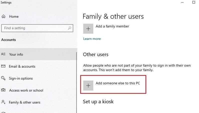Click the Your info person-card icon
The width and height of the screenshot is (199, 113).
click(x=3, y=54)
